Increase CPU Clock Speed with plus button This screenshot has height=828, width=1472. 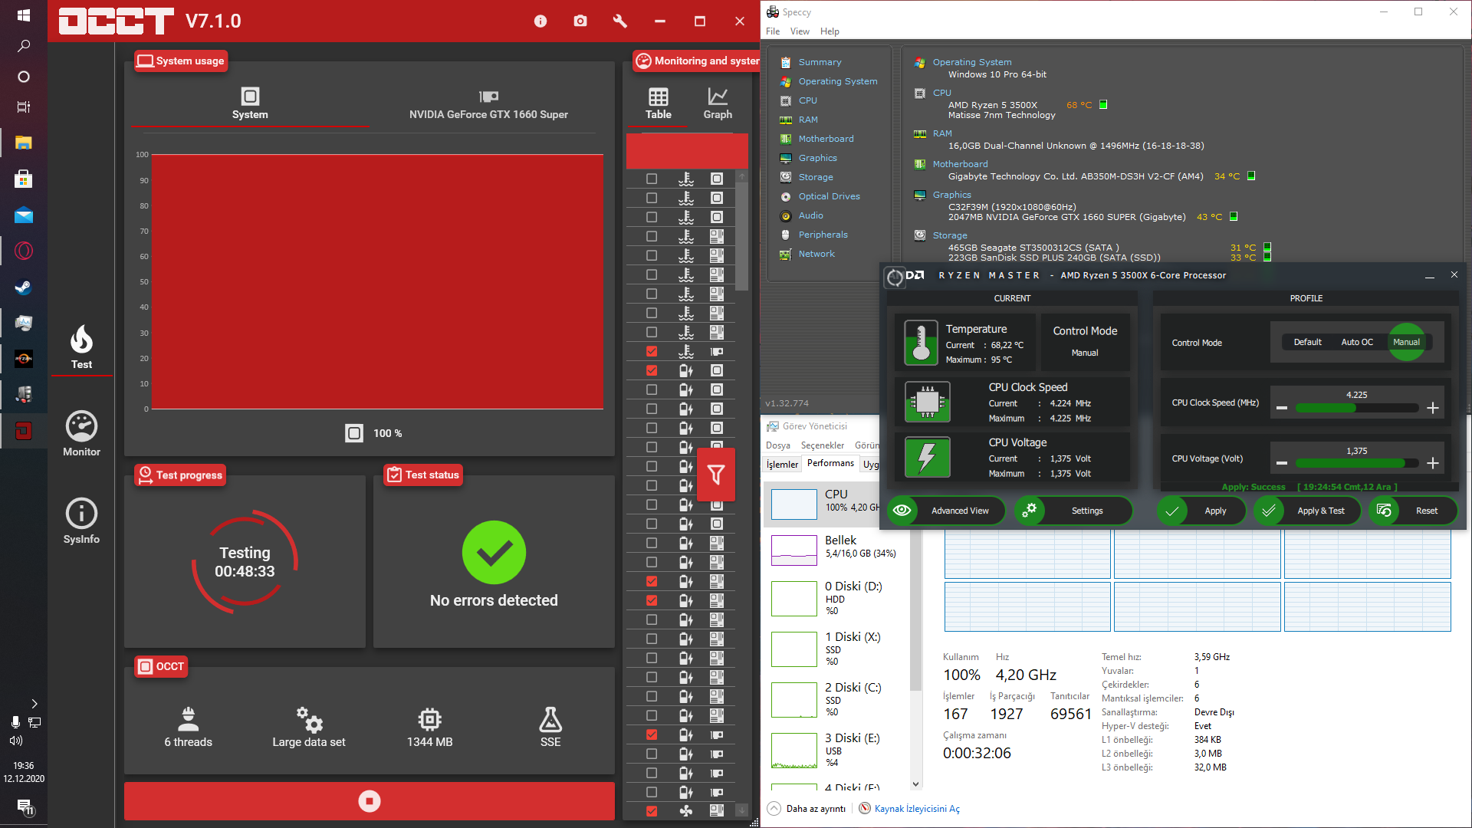[x=1432, y=409]
